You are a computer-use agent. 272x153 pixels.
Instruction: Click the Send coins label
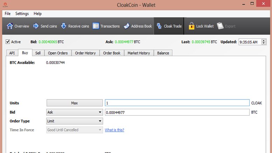pyautogui.click(x=49, y=26)
